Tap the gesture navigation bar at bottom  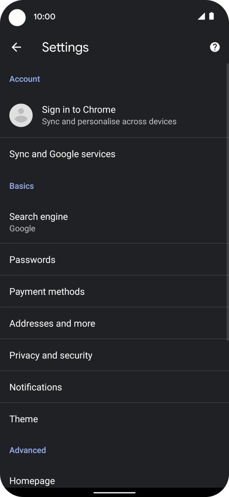[114, 491]
